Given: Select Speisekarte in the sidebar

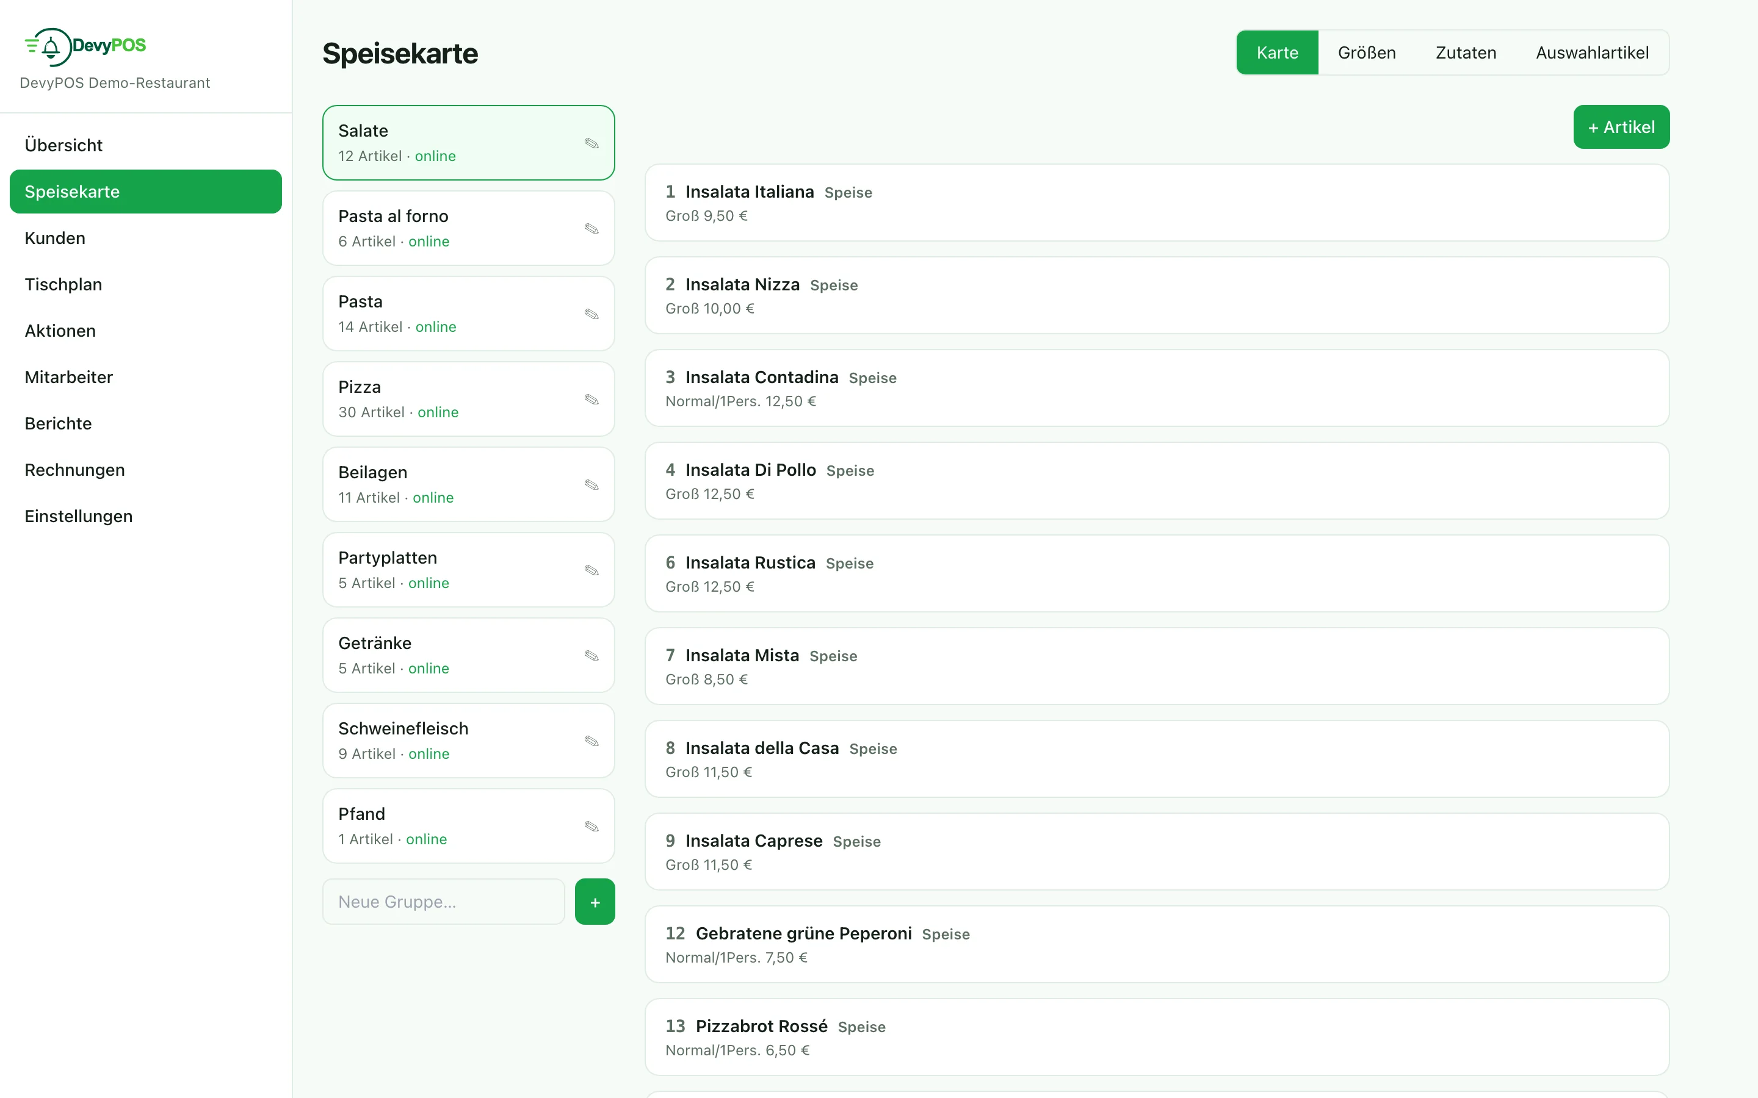Looking at the screenshot, I should [145, 192].
